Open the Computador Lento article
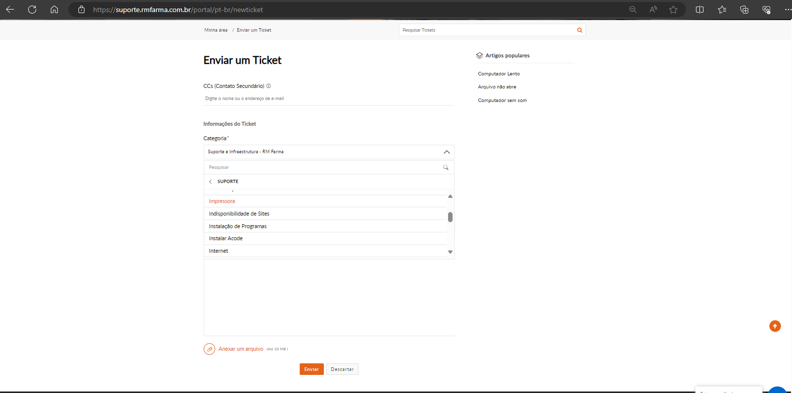 coord(498,74)
